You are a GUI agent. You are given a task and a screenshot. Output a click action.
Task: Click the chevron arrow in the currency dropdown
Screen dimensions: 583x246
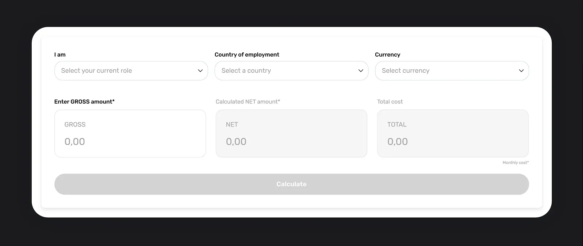pos(521,71)
